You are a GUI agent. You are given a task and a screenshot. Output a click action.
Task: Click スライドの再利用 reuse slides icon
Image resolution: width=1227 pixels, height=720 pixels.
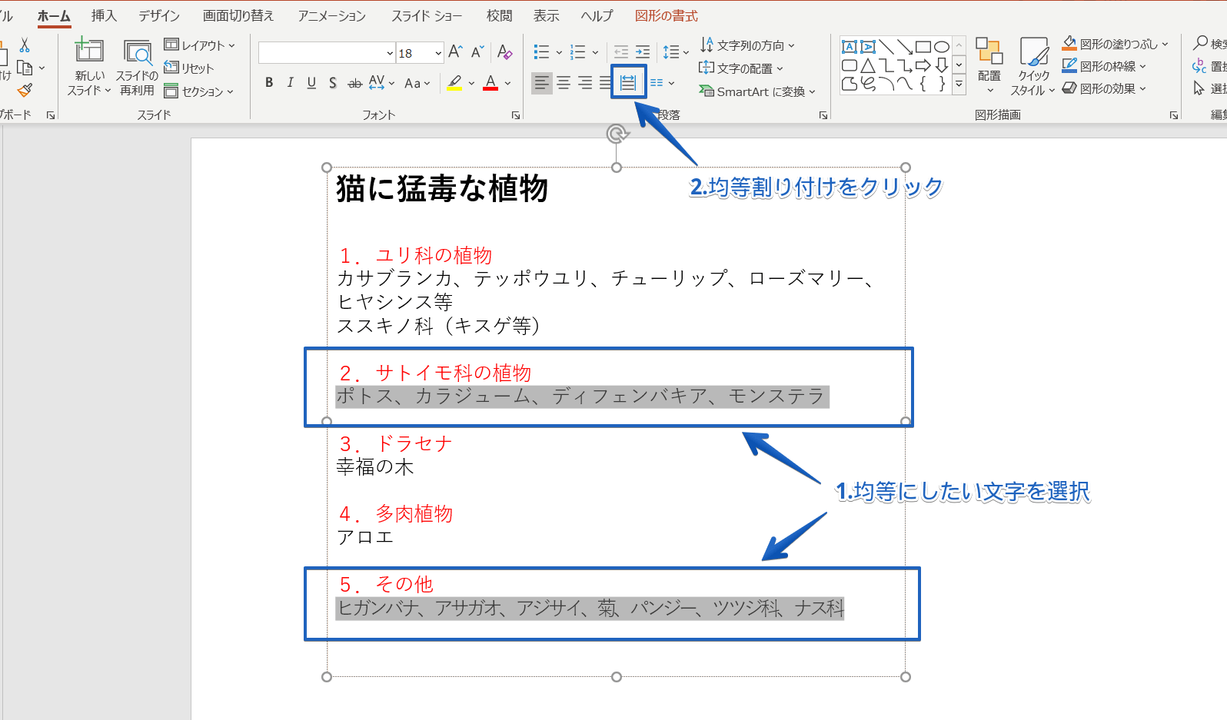pos(138,52)
